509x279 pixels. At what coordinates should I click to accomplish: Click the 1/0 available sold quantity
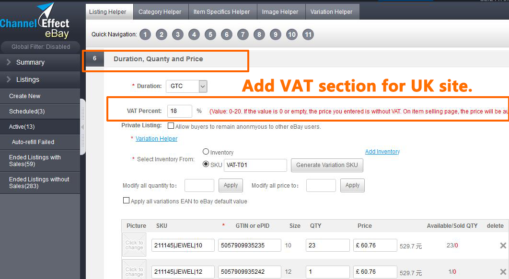click(452, 272)
